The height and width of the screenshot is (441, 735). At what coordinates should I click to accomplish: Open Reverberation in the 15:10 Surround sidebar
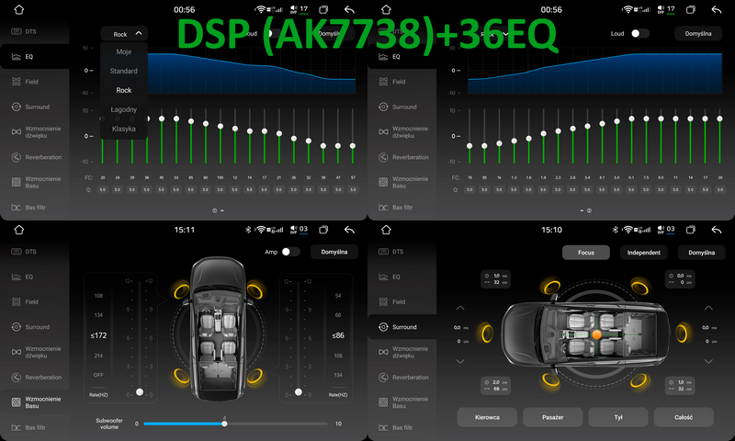click(x=402, y=378)
